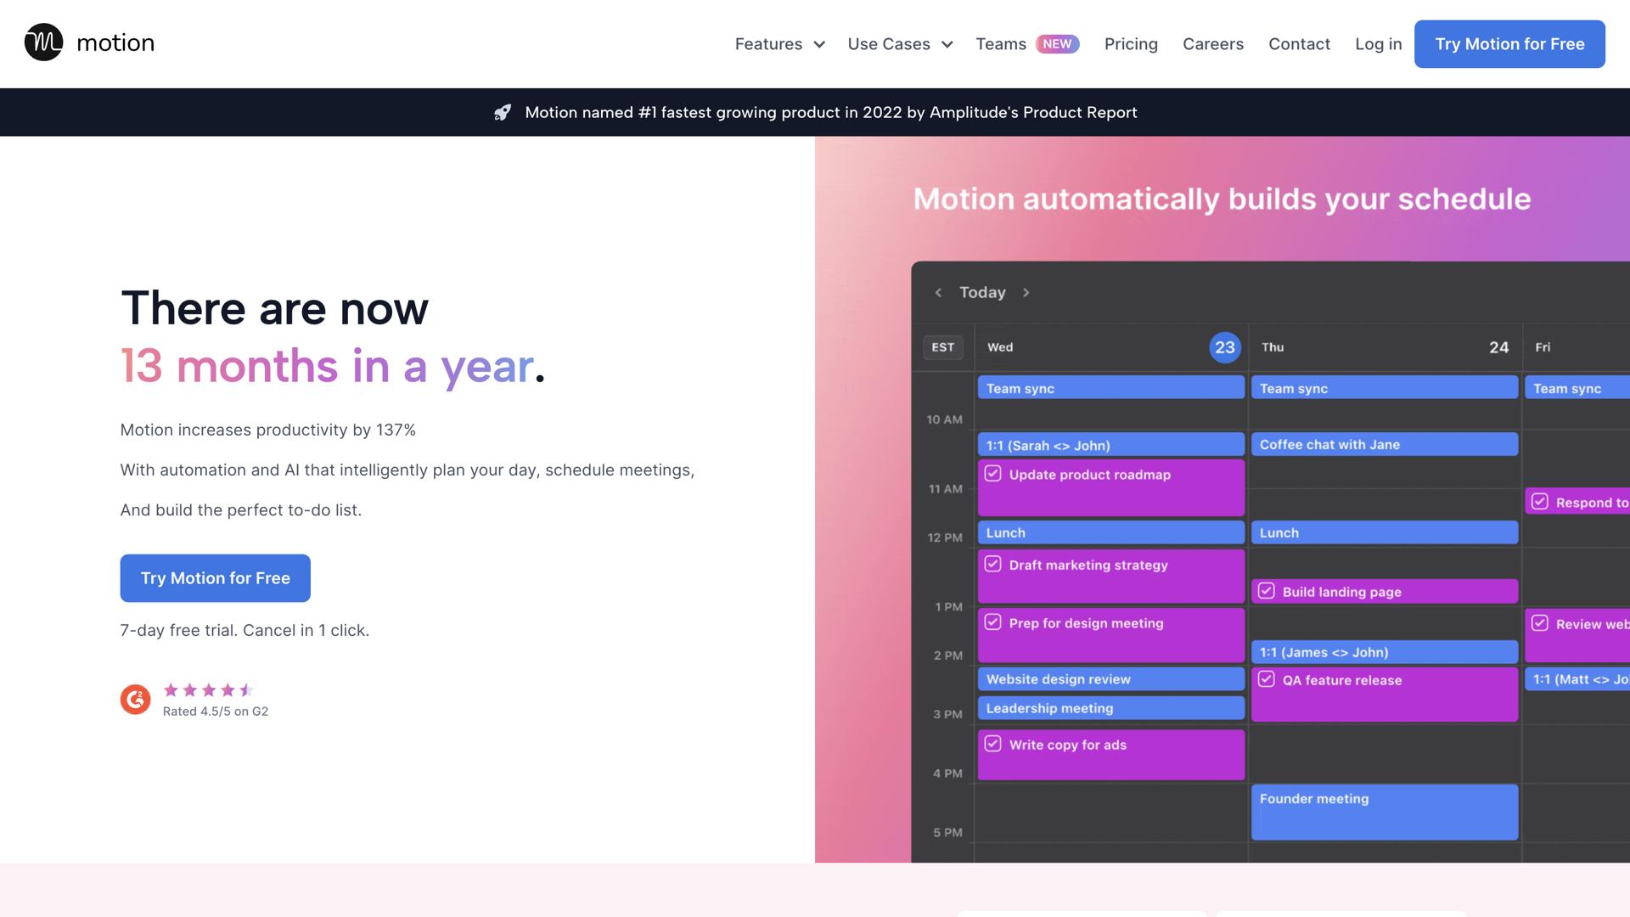The image size is (1630, 917).
Task: Expand the Use Cases menu
Action: tap(898, 44)
